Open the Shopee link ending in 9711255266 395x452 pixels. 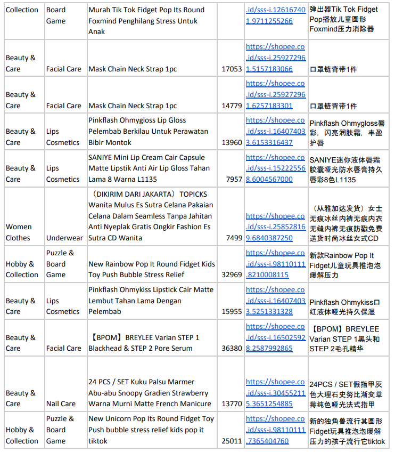(x=275, y=15)
